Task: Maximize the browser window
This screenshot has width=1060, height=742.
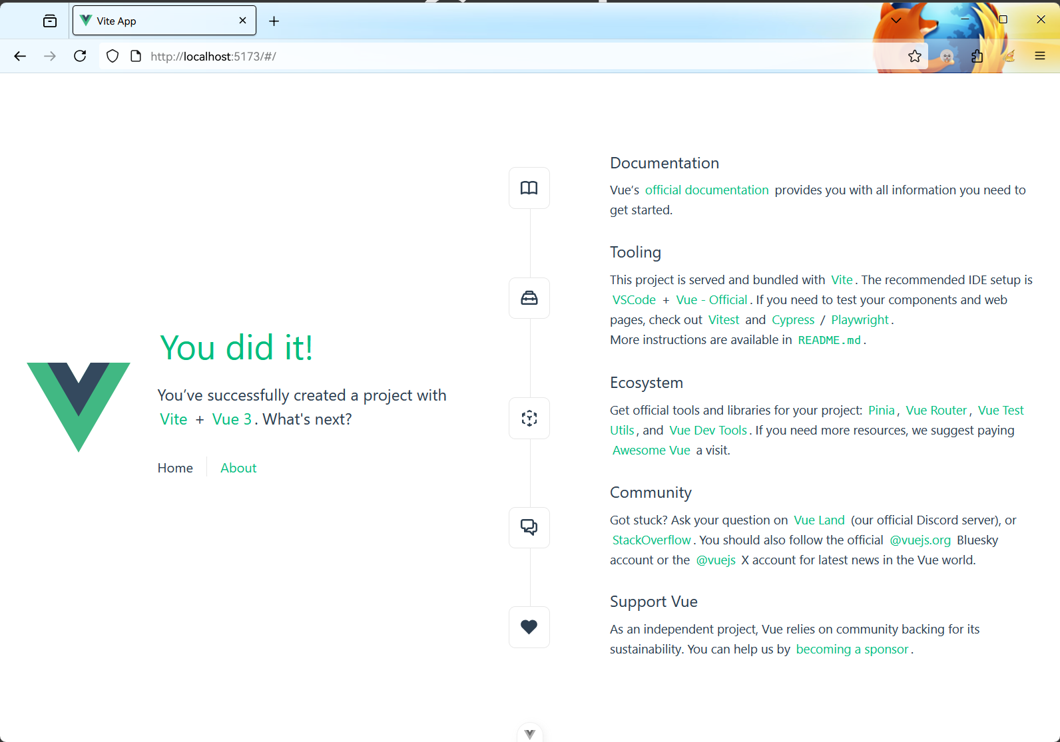Action: click(1003, 20)
